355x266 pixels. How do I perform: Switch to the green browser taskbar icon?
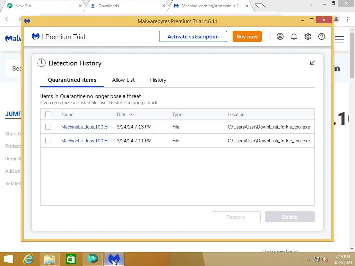pyautogui.click(x=92, y=259)
